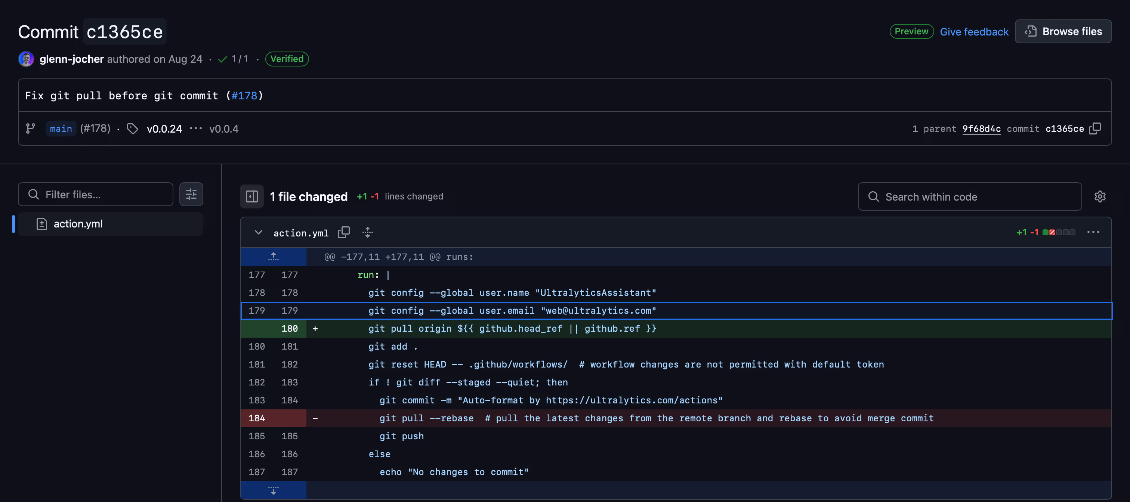Click the tag icon beside v0.0.24
Screen dimensions: 1130x502
(x=133, y=128)
